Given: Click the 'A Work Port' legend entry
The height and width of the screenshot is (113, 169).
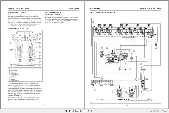Looking at the screenshot, I should pyautogui.click(x=12, y=69).
